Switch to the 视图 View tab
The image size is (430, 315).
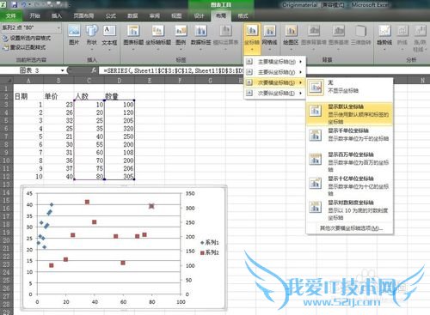tap(176, 15)
